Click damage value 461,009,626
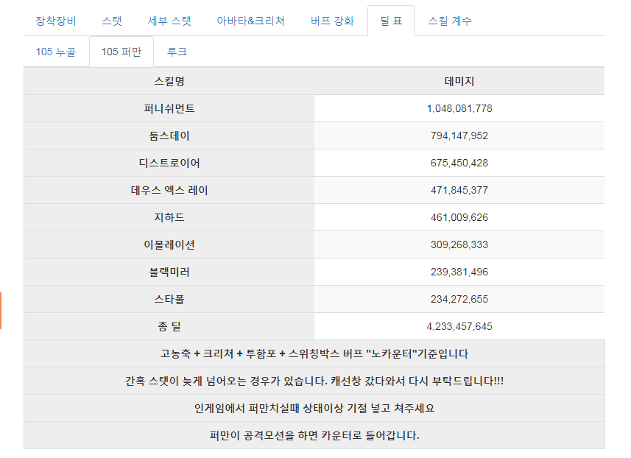Screen dimensions: 631x458 (459, 218)
